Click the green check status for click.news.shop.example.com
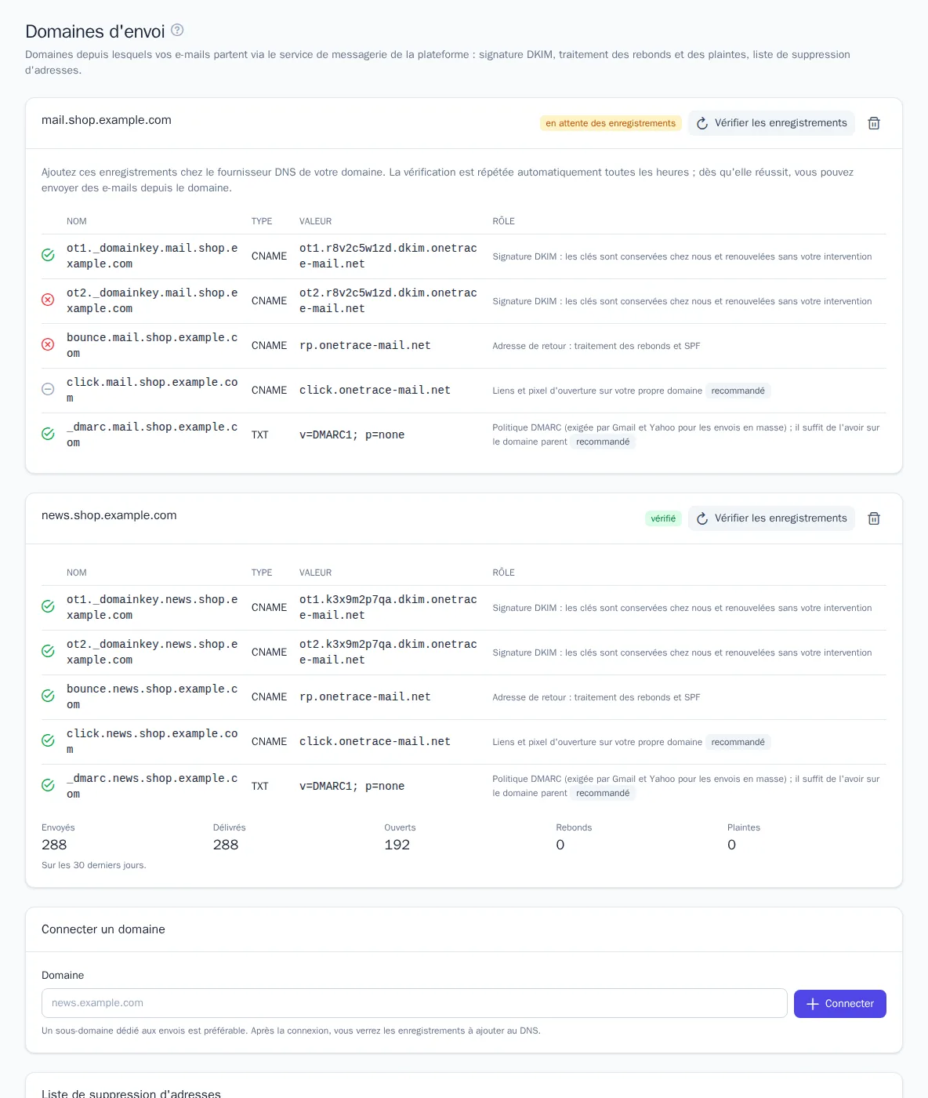The width and height of the screenshot is (928, 1098). click(x=48, y=741)
